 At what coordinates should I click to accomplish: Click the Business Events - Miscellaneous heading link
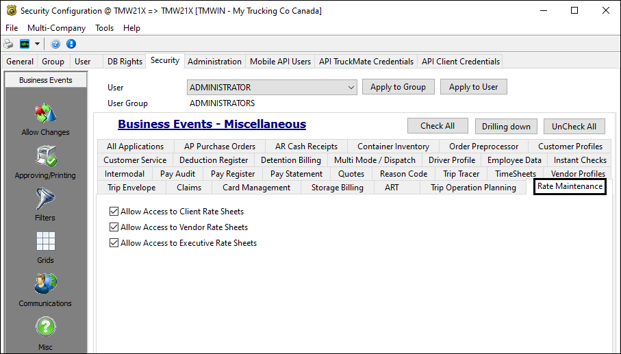click(x=212, y=124)
